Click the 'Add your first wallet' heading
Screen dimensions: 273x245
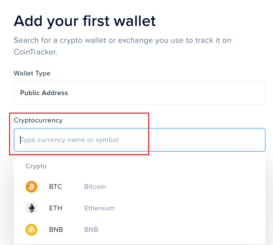pyautogui.click(x=85, y=21)
